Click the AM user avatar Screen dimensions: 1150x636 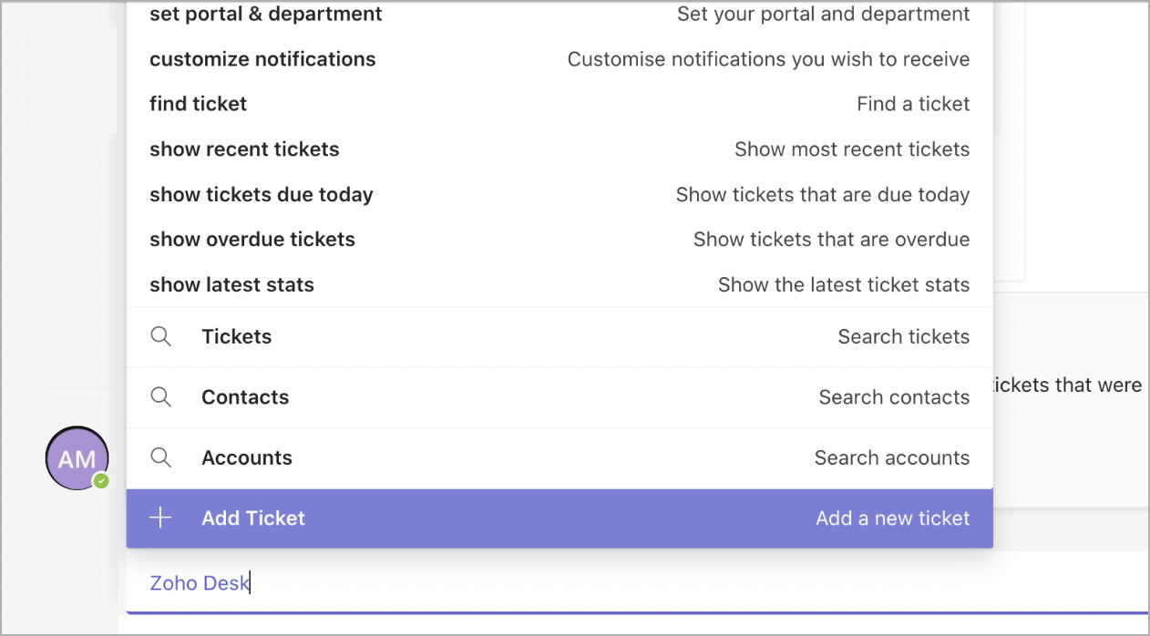coord(77,458)
